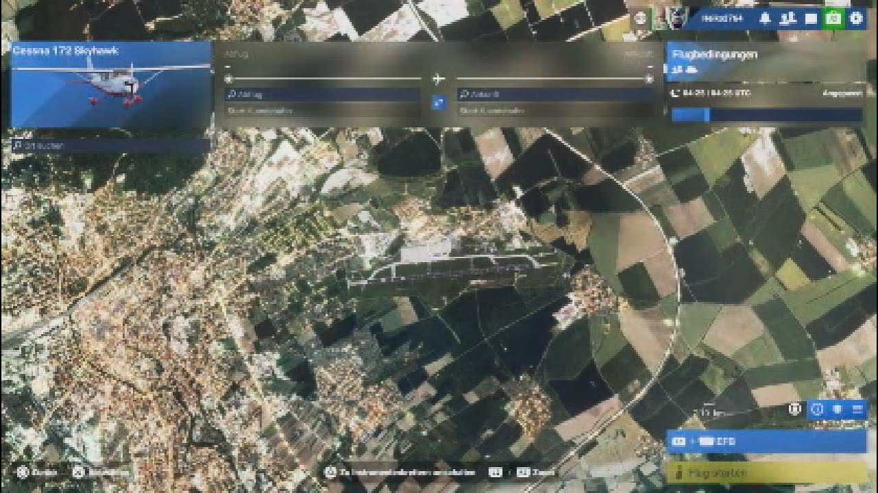Click the yellow Flug starten button
The width and height of the screenshot is (878, 493).
tap(766, 472)
